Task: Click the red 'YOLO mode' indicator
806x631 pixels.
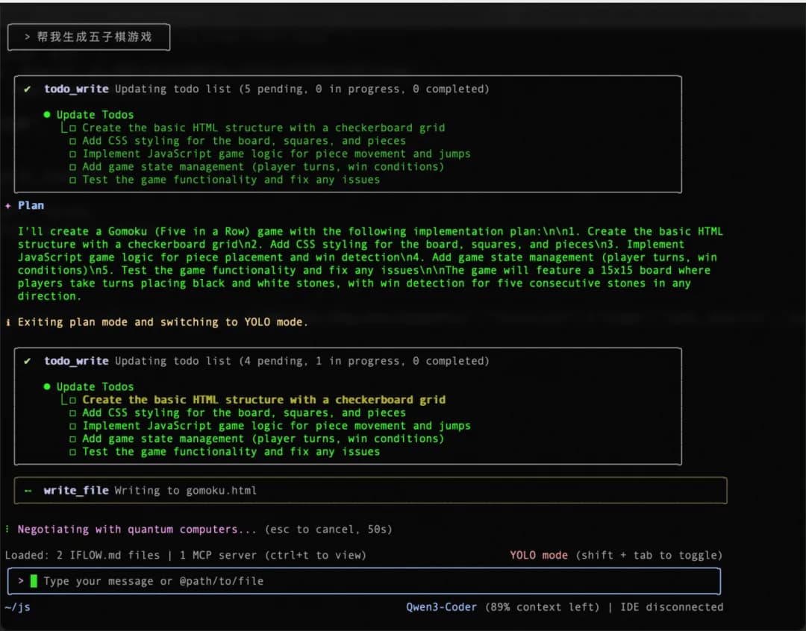Action: click(538, 555)
